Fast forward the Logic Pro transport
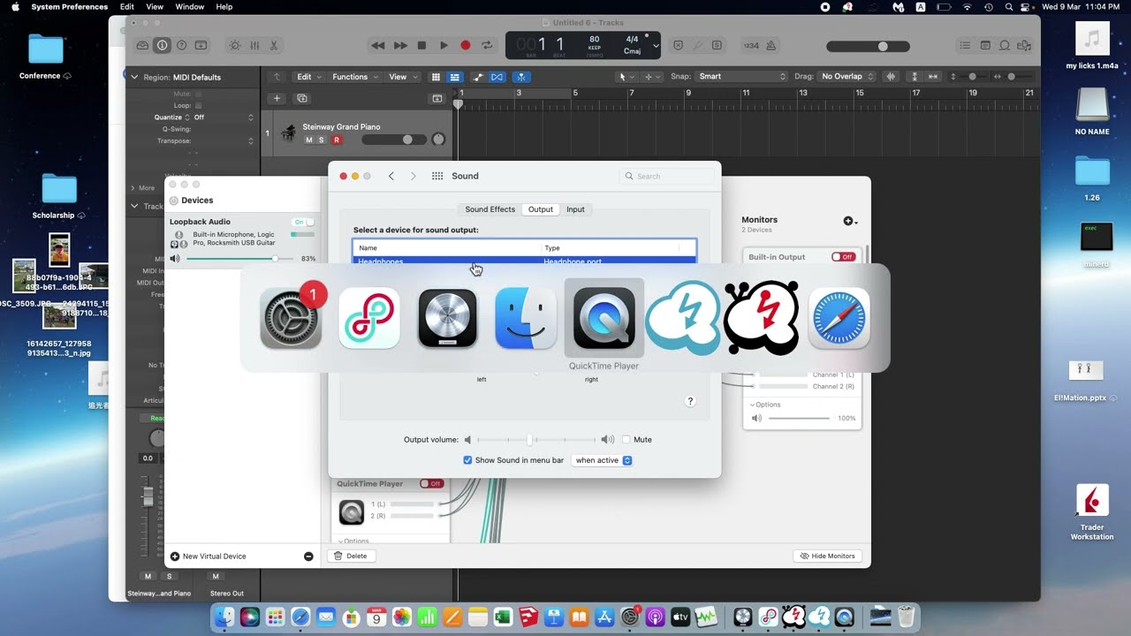1131x636 pixels. [400, 45]
